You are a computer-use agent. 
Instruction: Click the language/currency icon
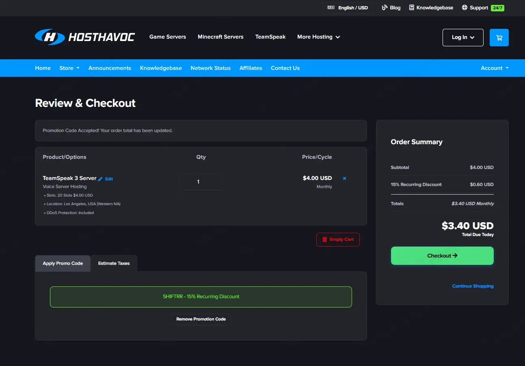[331, 8]
